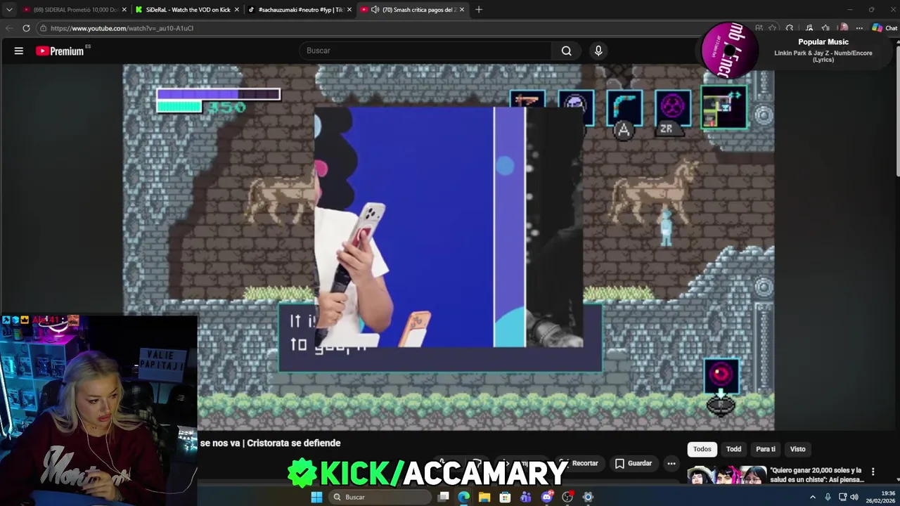Click the game health bar in video
The height and width of the screenshot is (506, 900).
tap(218, 94)
